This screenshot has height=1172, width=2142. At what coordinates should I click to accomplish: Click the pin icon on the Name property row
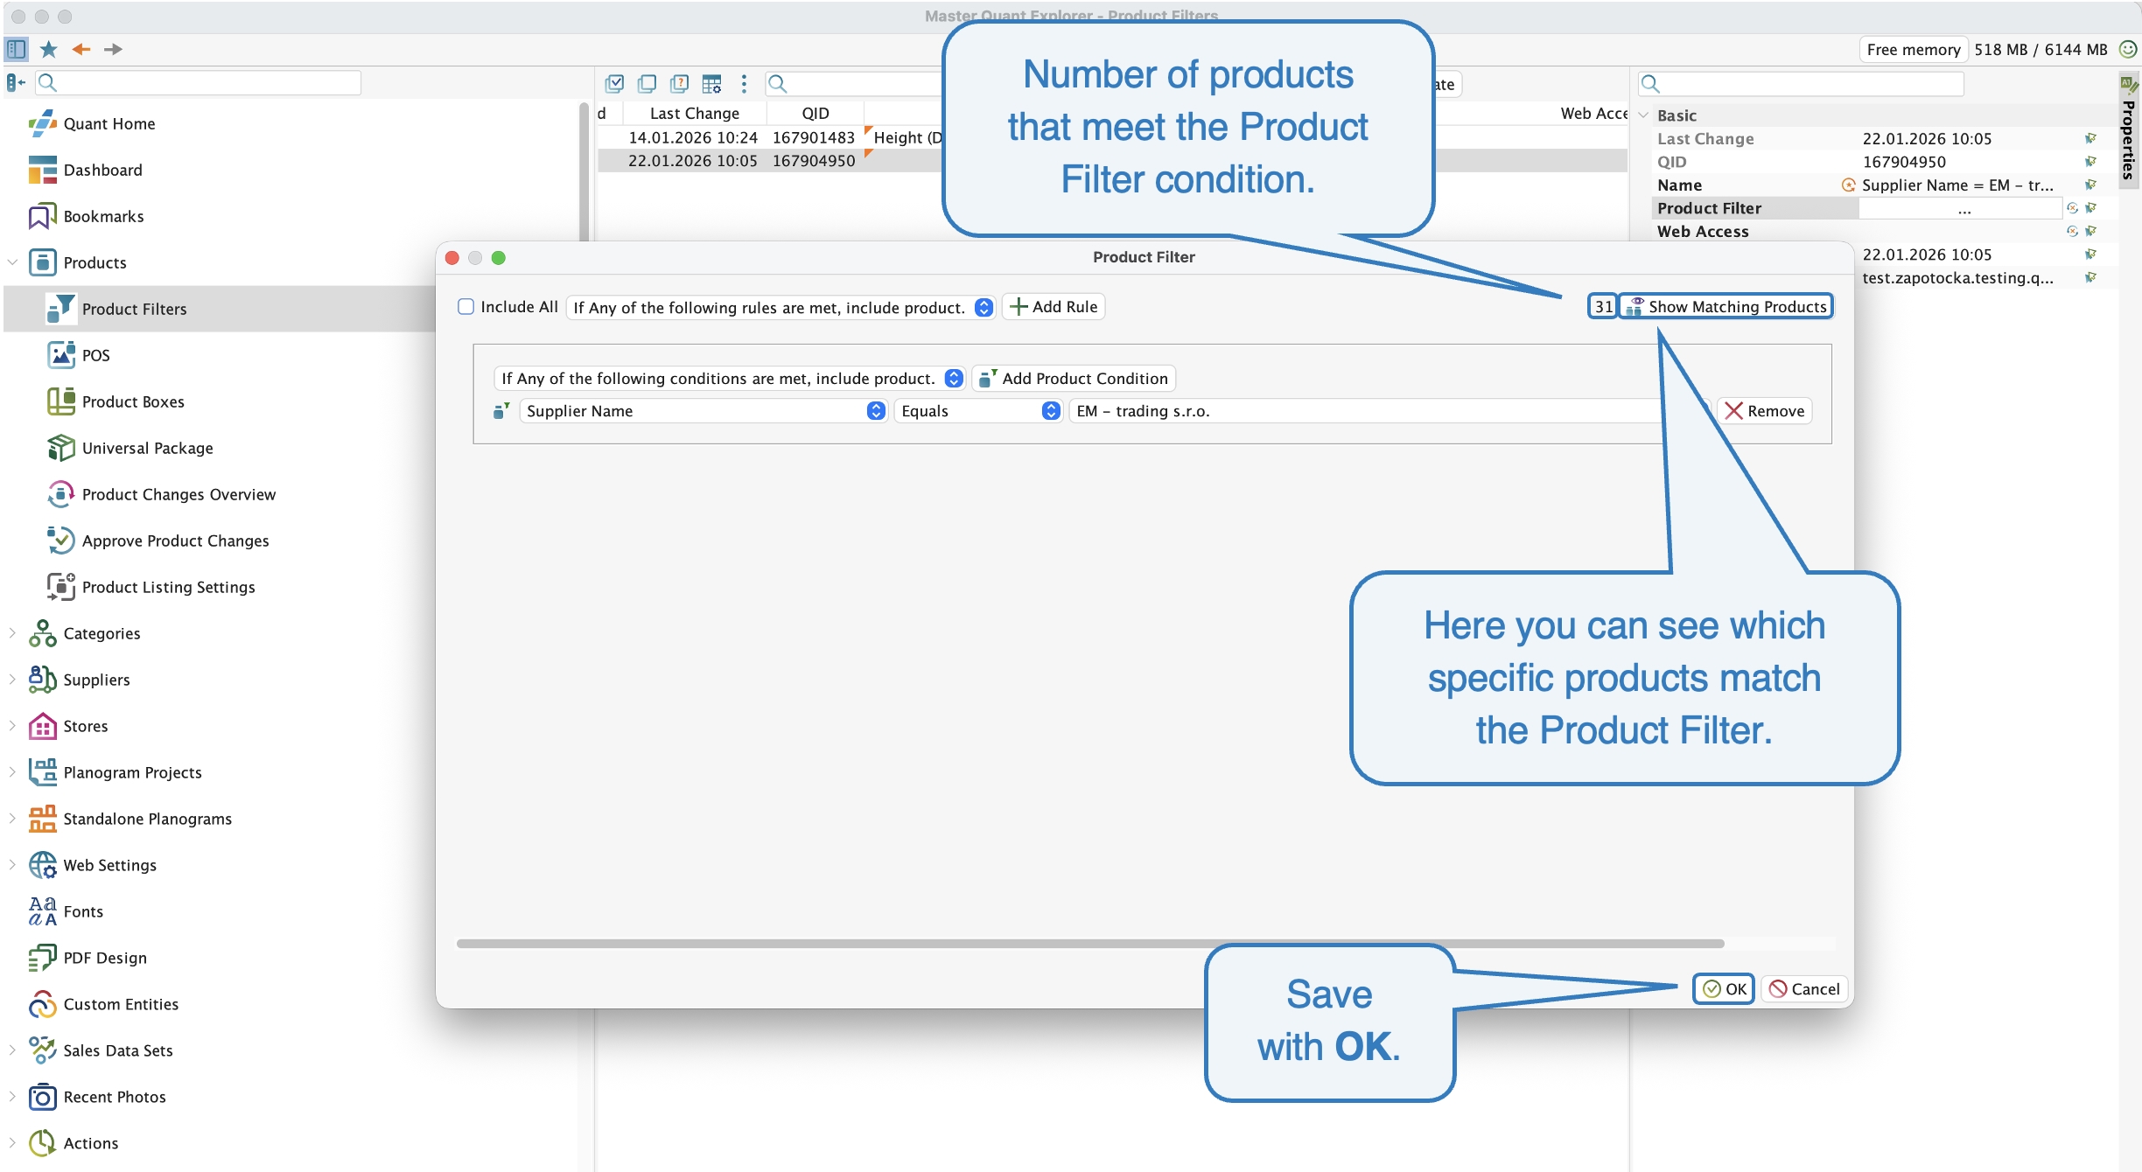[2090, 185]
